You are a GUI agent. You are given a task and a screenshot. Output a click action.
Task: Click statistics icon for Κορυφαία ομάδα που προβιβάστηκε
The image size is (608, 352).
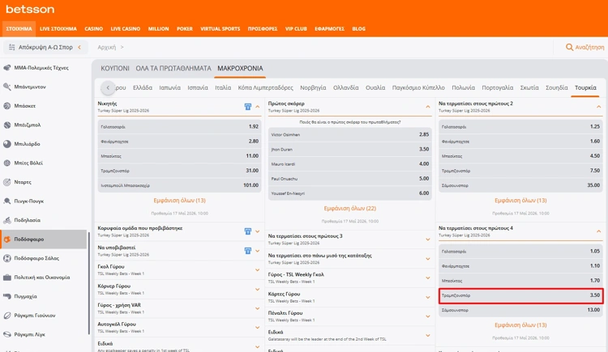click(x=248, y=231)
